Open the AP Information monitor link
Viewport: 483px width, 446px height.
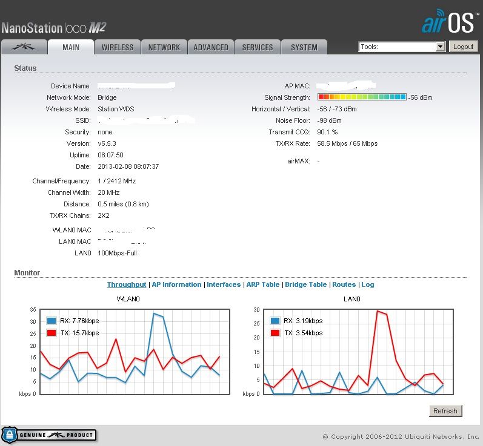click(176, 284)
